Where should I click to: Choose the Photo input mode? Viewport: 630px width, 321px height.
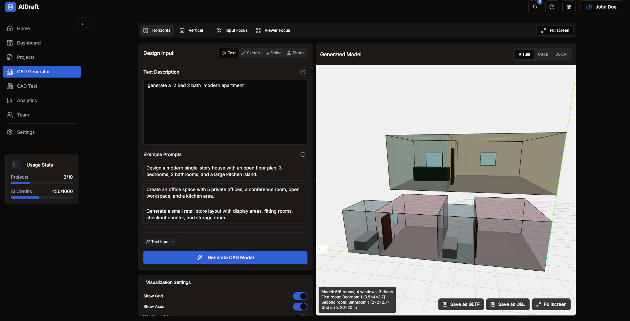(295, 53)
